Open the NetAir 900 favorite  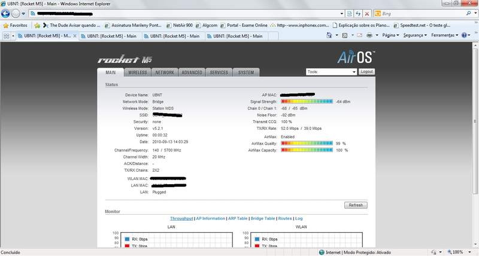(179, 25)
